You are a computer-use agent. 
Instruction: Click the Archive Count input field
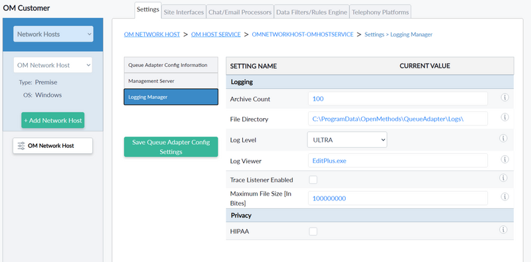(x=398, y=99)
